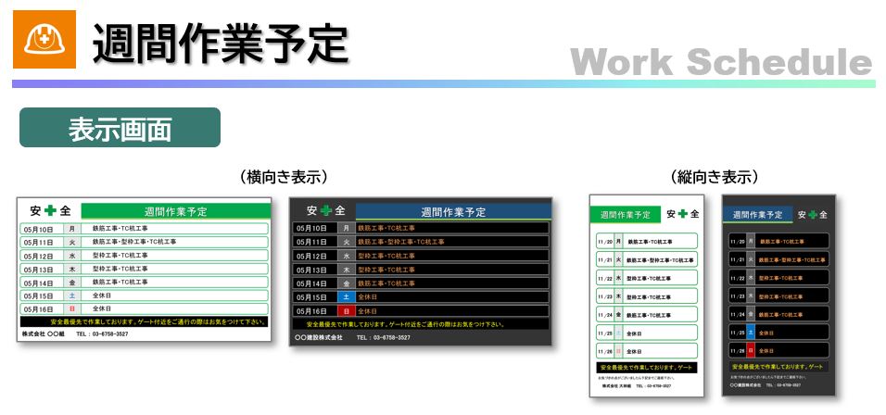Click yellow safety notice bar in light landscape view
Viewport: 886px width, 415px height.
tap(145, 321)
